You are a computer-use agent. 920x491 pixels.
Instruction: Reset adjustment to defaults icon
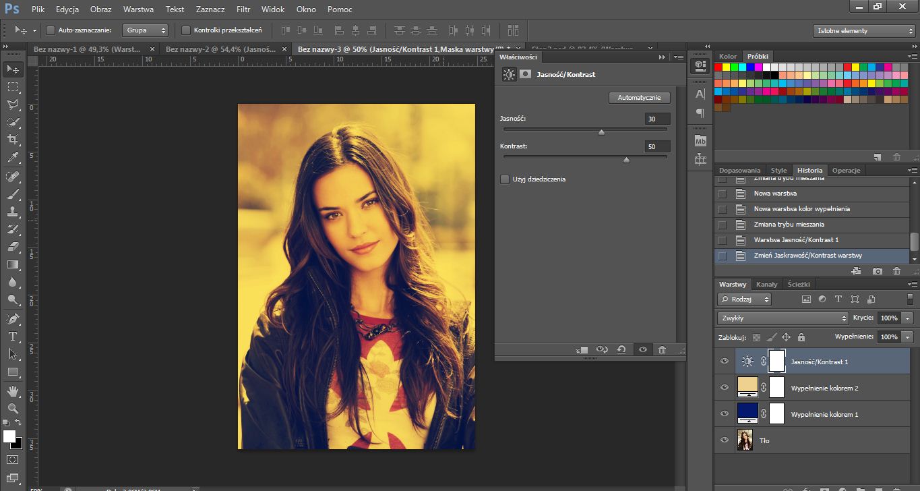(621, 349)
